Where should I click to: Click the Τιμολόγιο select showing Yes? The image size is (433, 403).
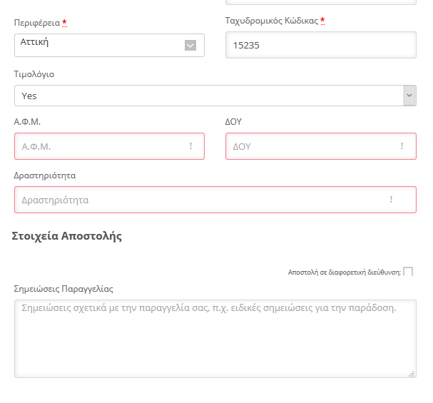tap(207, 96)
